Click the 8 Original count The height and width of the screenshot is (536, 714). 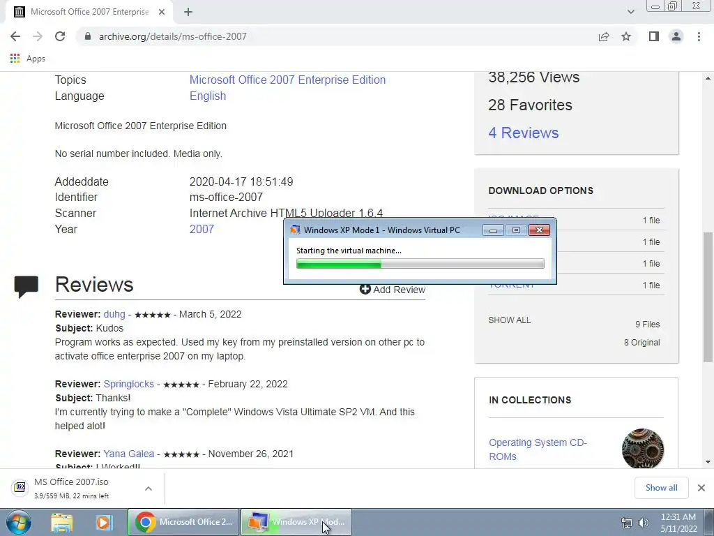coord(641,342)
